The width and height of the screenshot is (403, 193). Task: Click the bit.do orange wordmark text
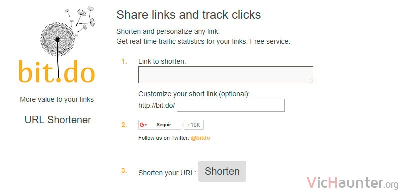[57, 72]
